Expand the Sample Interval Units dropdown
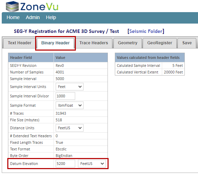This screenshot has height=175, width=198. 70,87
